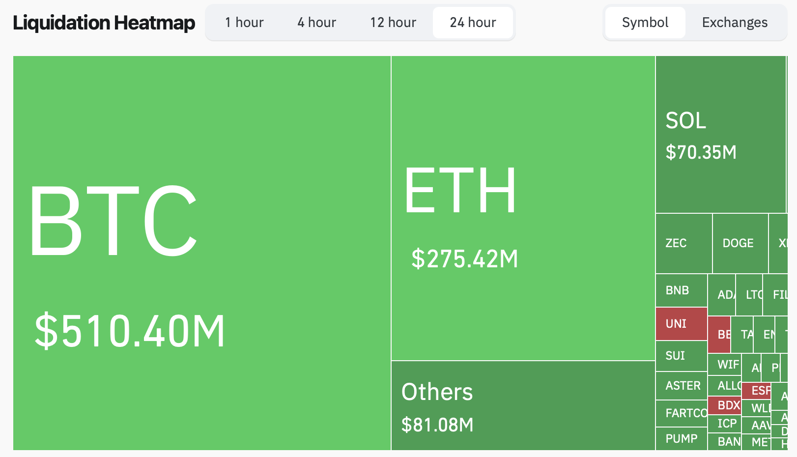Select the 4 hour timeframe tab

[316, 23]
